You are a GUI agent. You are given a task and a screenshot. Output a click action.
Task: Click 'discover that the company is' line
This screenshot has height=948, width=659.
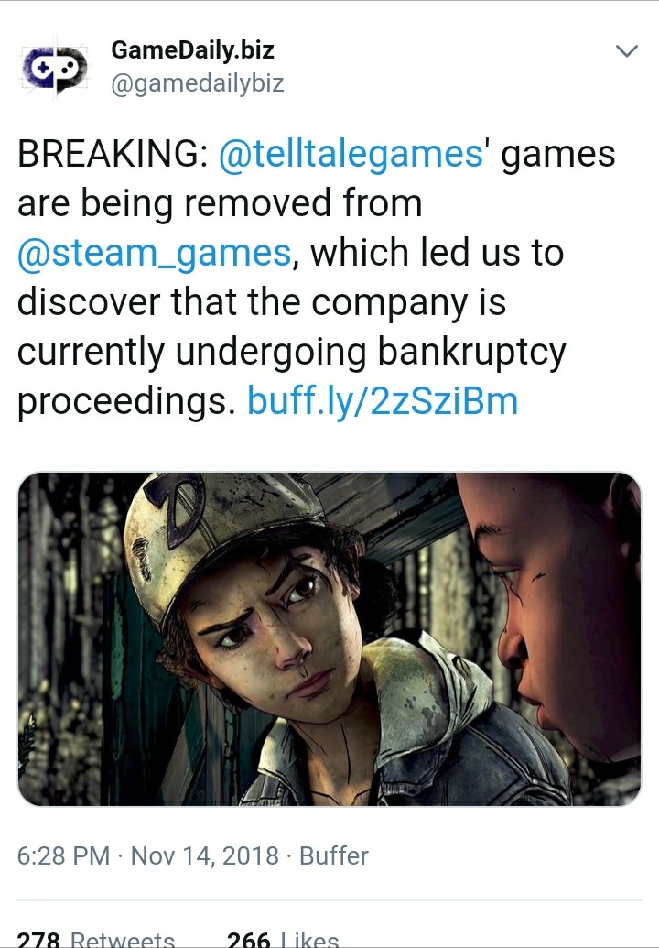pos(262,301)
